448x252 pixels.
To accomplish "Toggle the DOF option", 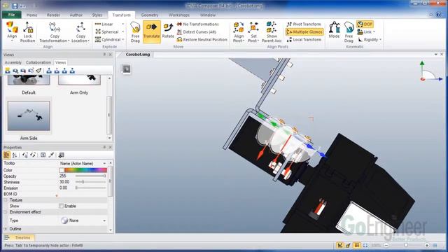I will pyautogui.click(x=365, y=24).
